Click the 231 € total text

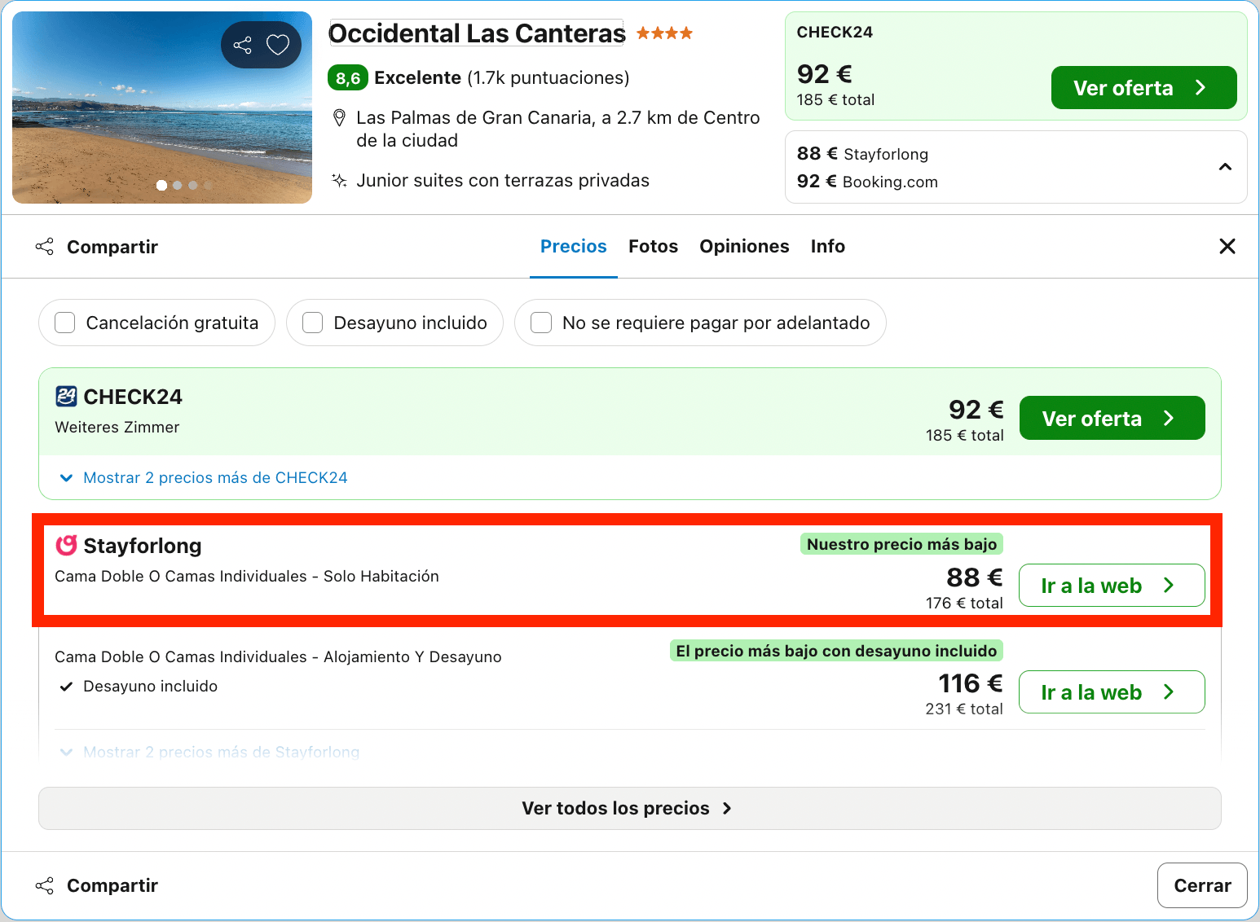tap(964, 709)
